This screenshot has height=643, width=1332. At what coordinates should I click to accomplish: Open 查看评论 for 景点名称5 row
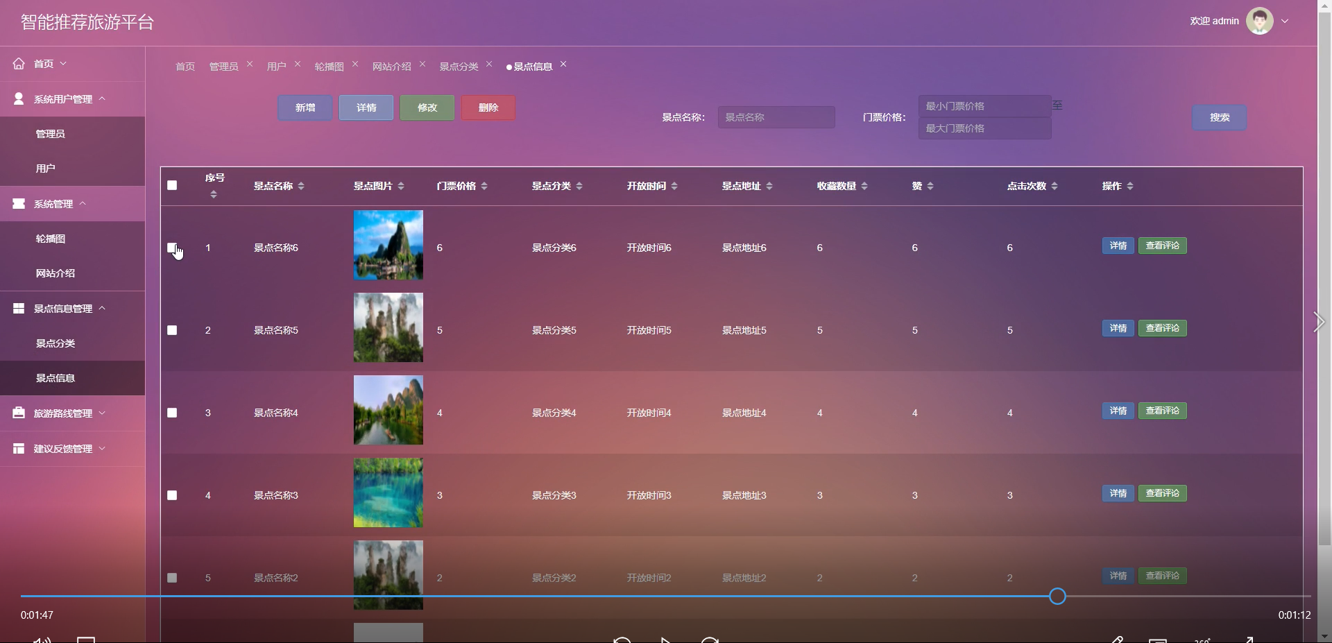1163,328
